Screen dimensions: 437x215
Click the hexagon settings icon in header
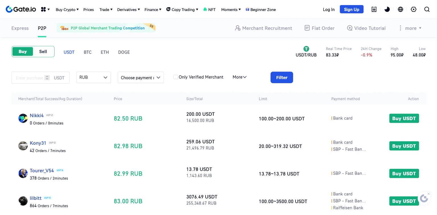tap(414, 9)
